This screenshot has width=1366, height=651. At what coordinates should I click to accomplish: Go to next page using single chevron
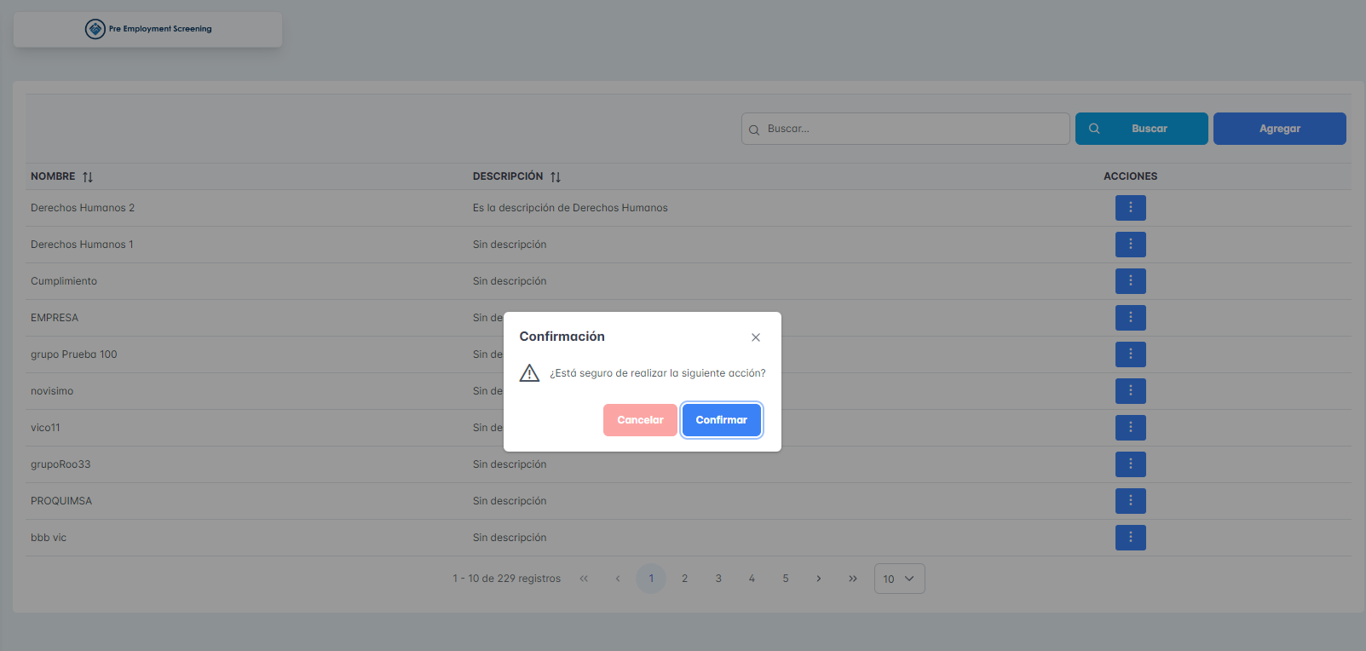pos(819,579)
